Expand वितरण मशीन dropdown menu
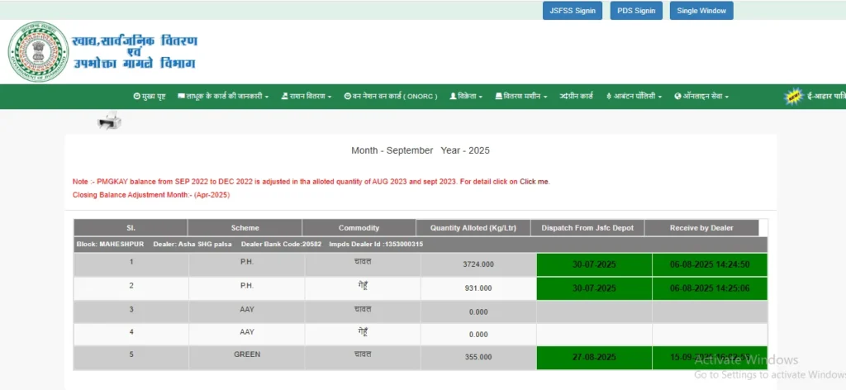The image size is (846, 390). point(521,97)
